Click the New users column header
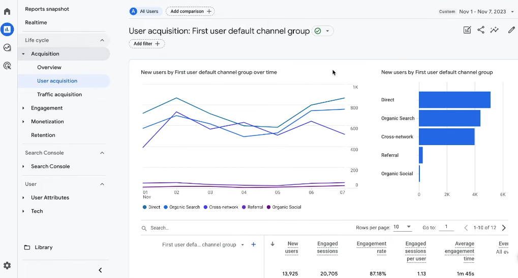Viewport: 518px width, 278px height. click(291, 247)
